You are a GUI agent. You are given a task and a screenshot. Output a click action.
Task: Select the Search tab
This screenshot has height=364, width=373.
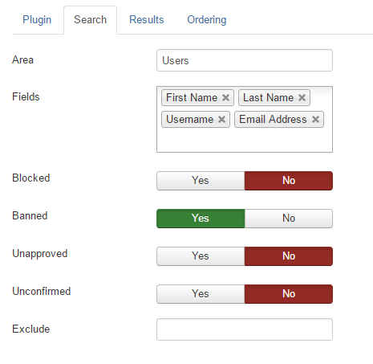[x=91, y=20]
